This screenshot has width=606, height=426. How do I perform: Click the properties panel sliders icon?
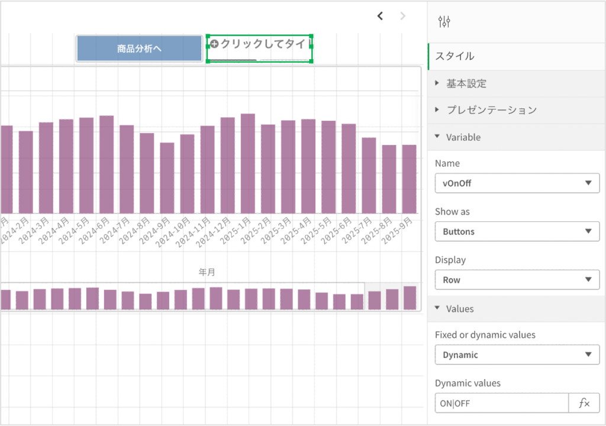[444, 22]
